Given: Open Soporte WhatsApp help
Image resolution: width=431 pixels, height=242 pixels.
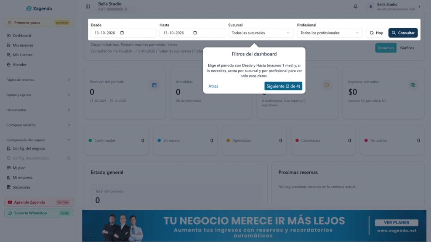Looking at the screenshot, I should coord(38,213).
